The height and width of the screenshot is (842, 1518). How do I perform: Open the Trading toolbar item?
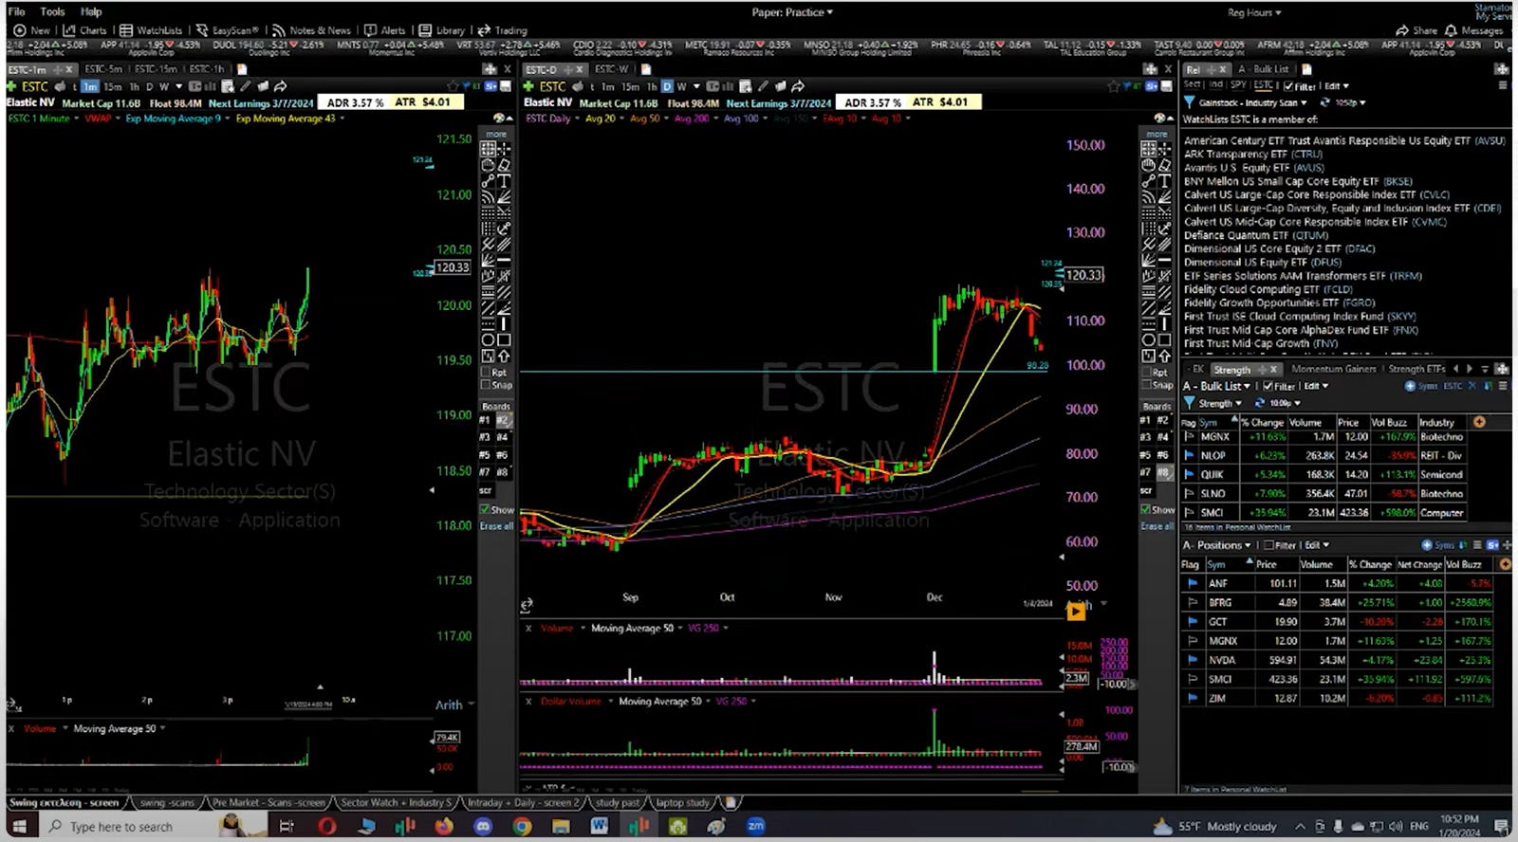click(x=502, y=30)
